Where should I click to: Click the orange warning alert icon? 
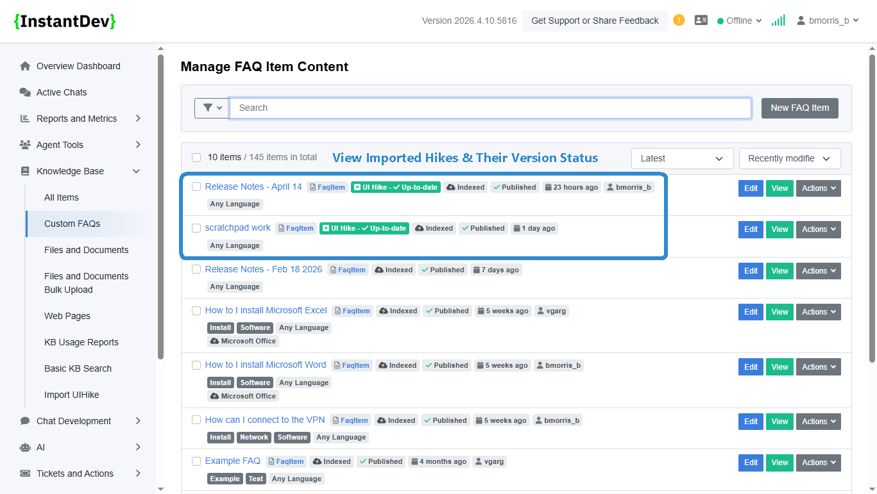[679, 21]
